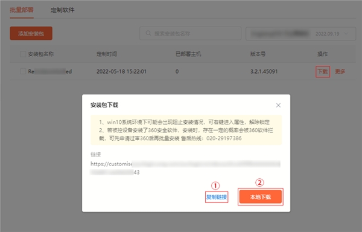362x232 pixels.
Task: Focus the 搜索安装包名称 search field
Action: (x=190, y=33)
